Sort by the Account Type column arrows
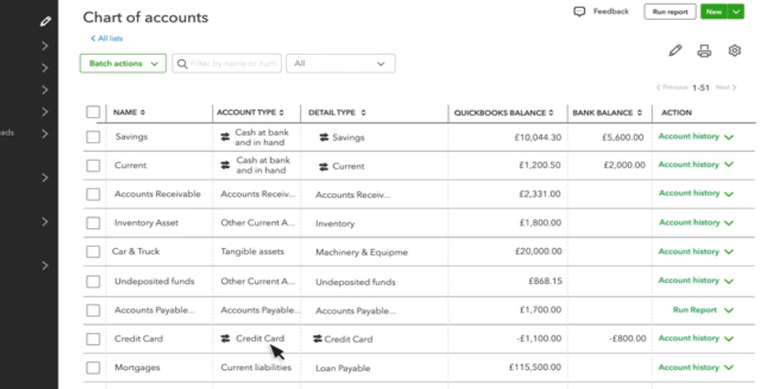This screenshot has width=761, height=389. coord(281,112)
